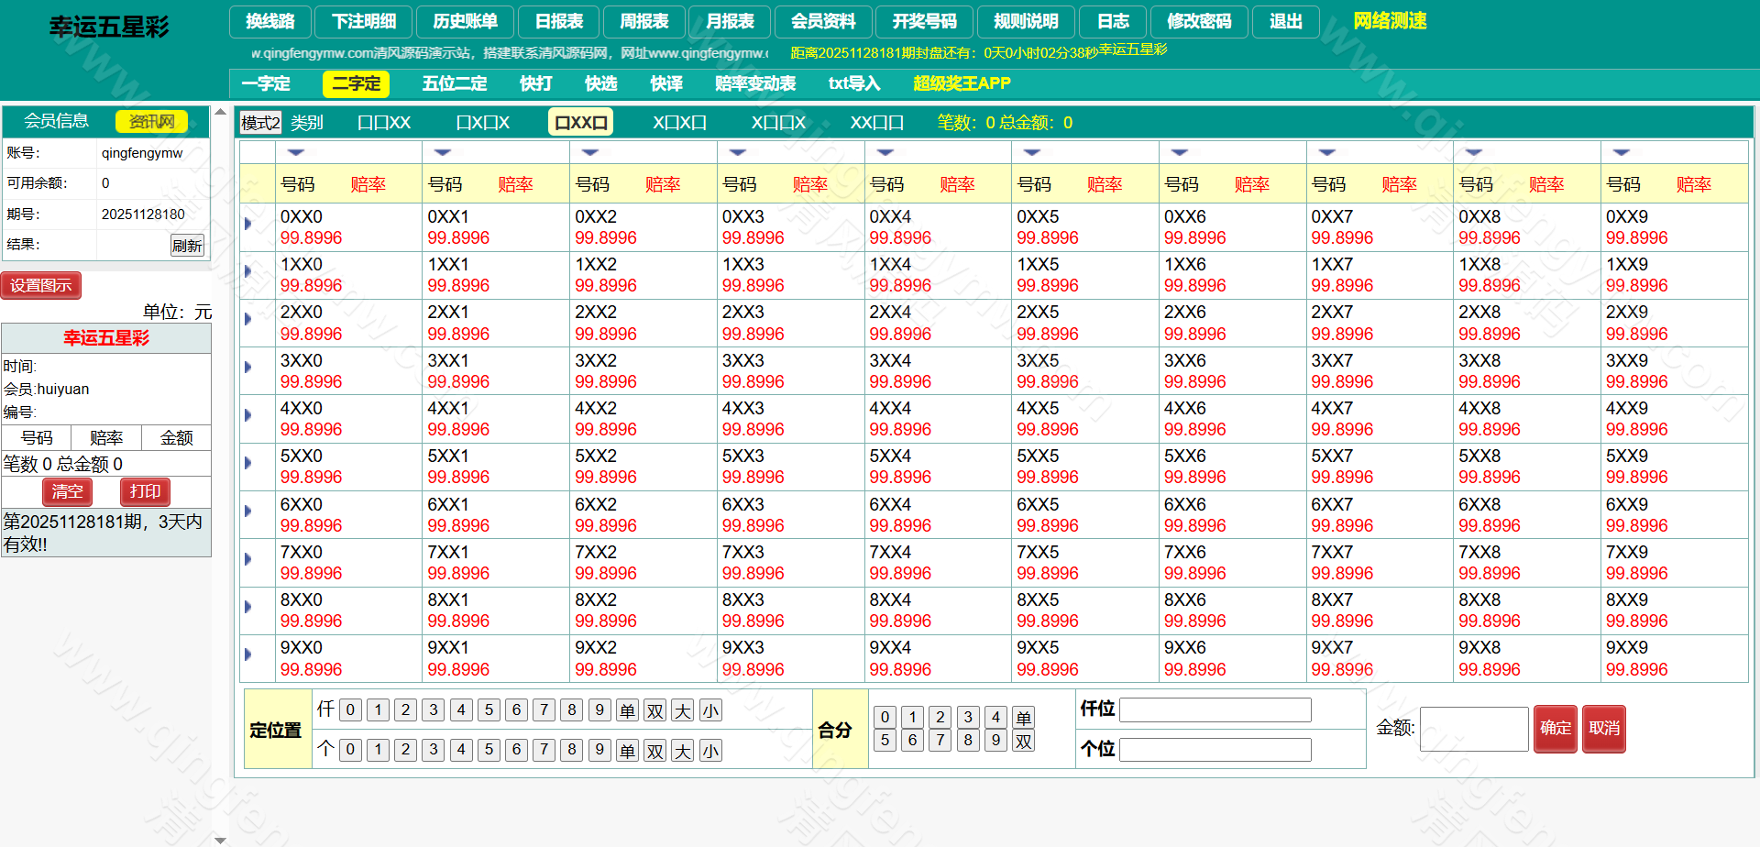Toggle the 单 button in 合分 section
This screenshot has height=847, width=1760.
1024,718
